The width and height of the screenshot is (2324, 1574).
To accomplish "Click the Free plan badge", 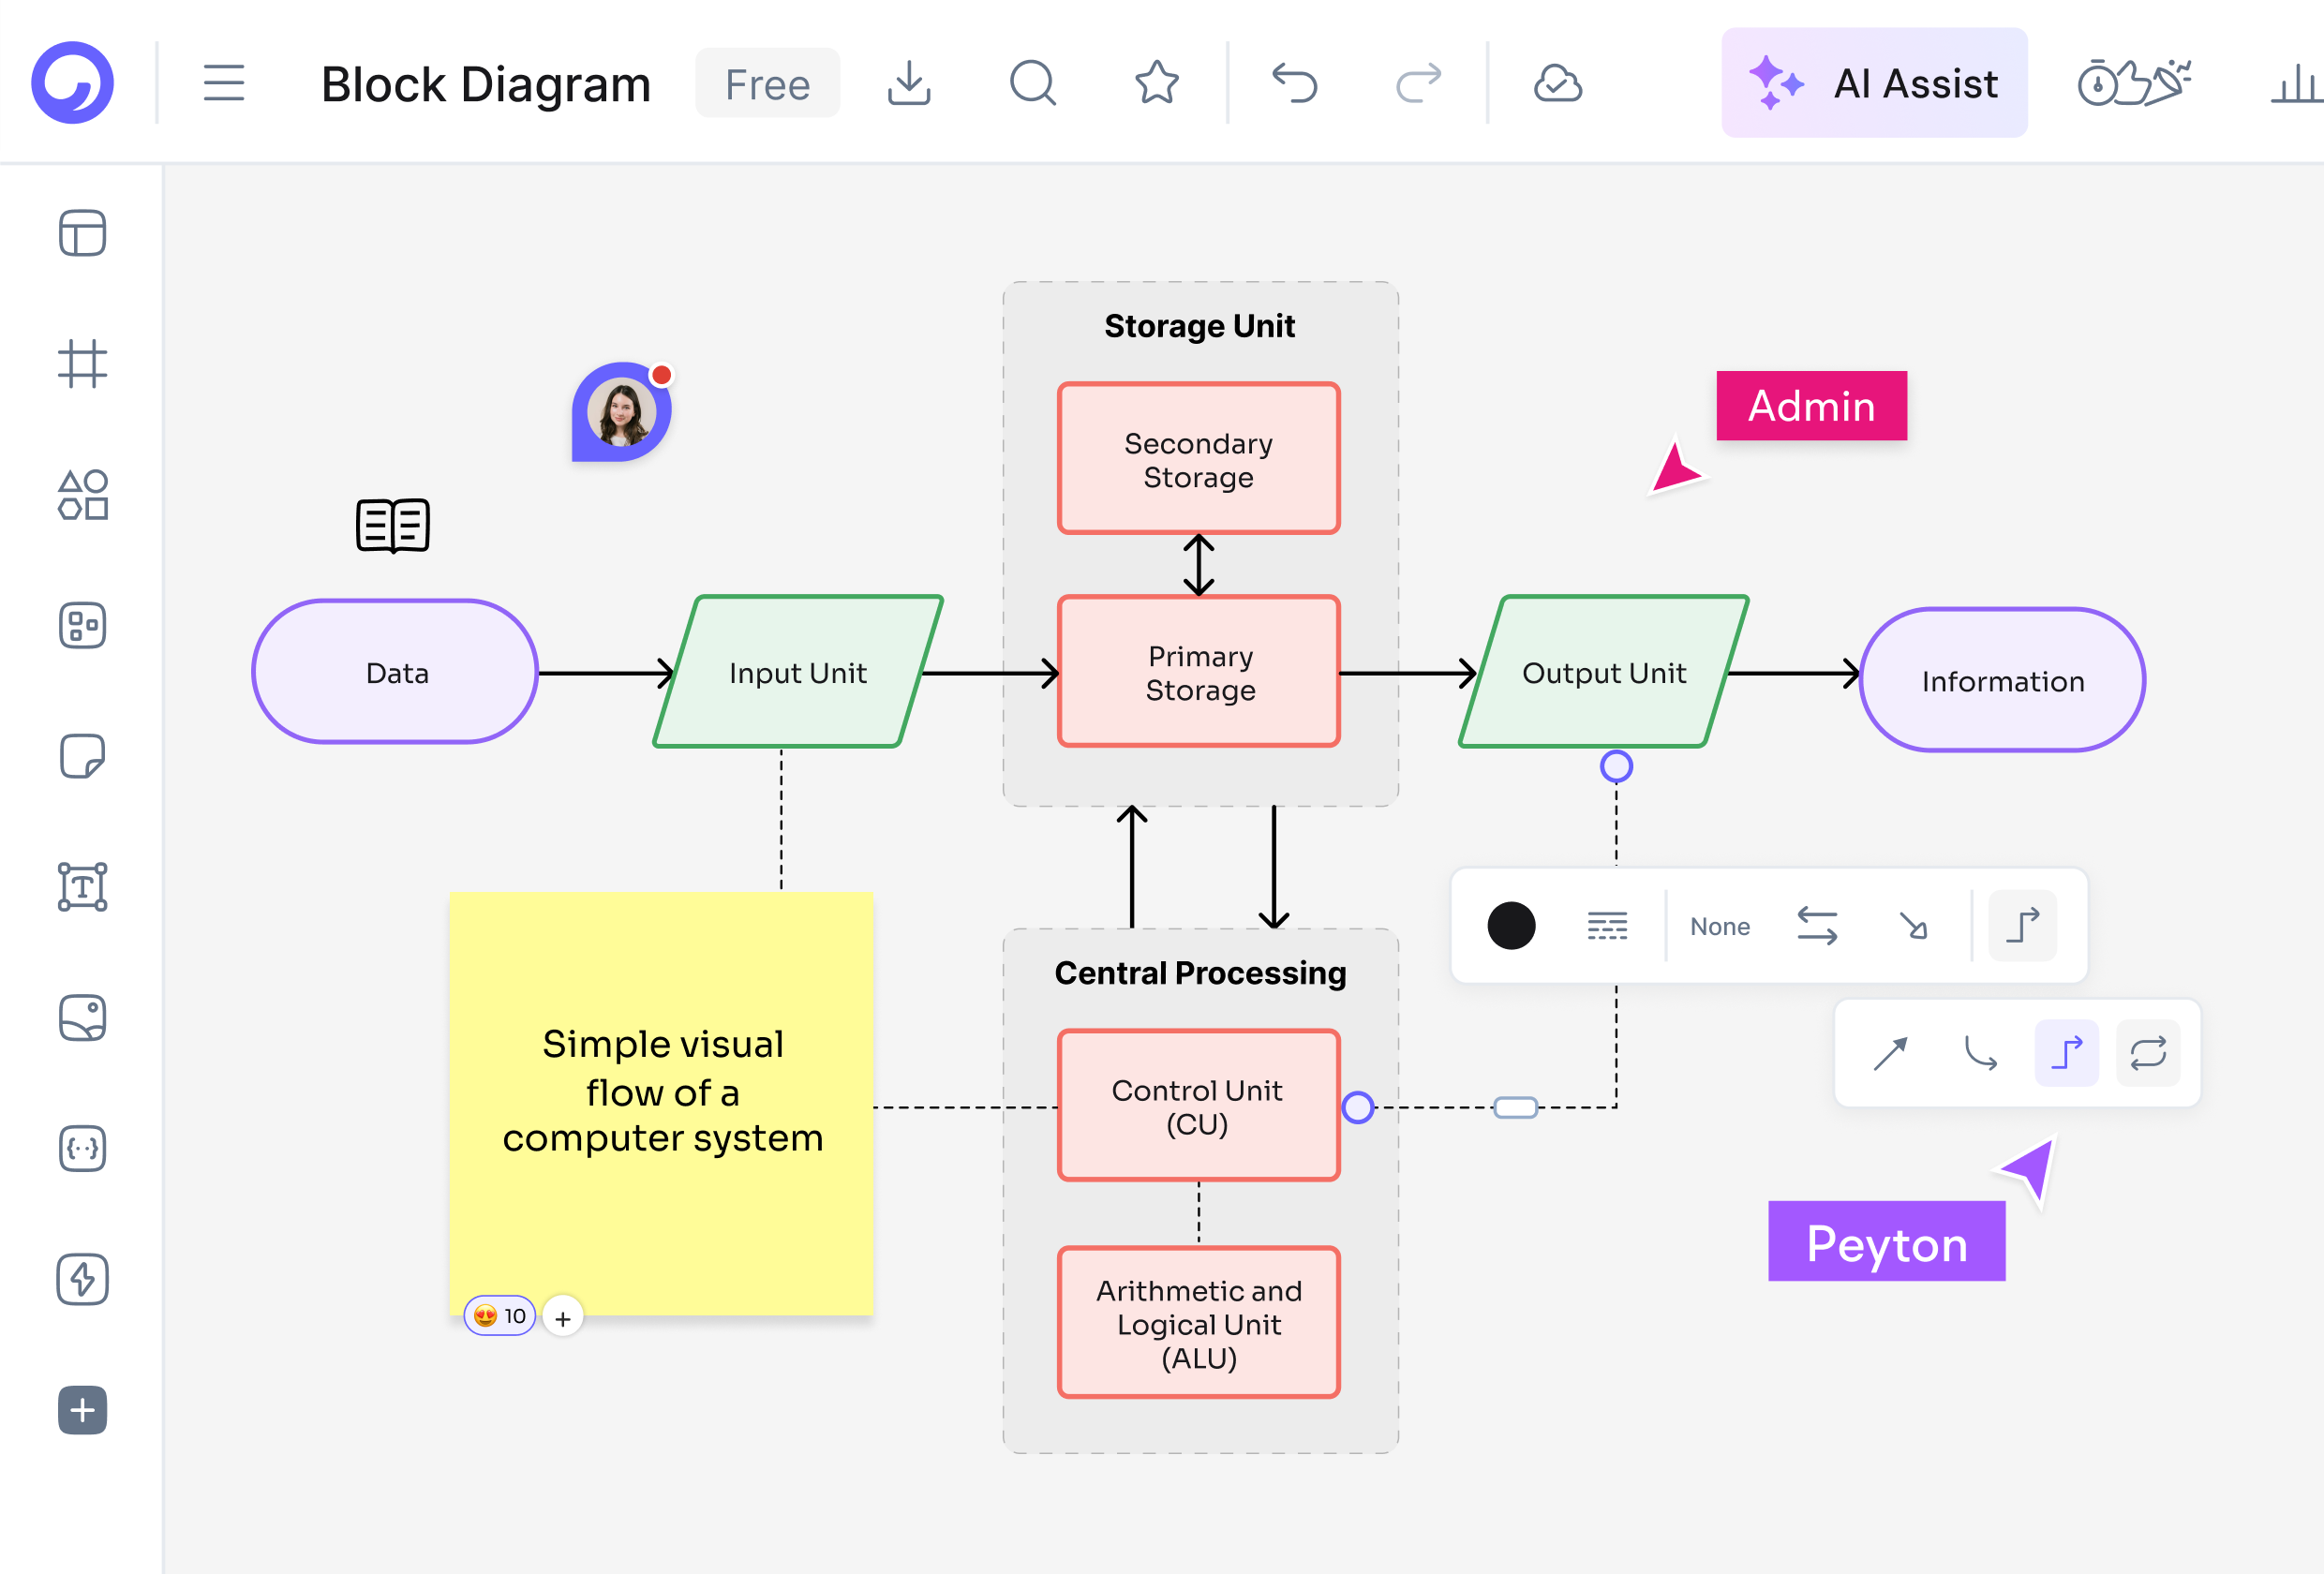I will (x=767, y=84).
